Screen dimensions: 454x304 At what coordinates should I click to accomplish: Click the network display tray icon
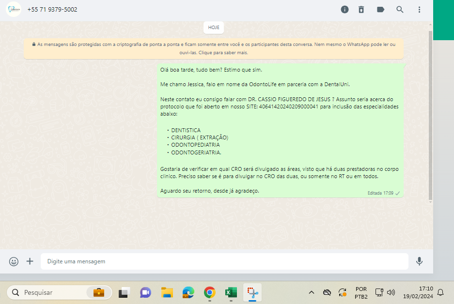[x=379, y=292]
